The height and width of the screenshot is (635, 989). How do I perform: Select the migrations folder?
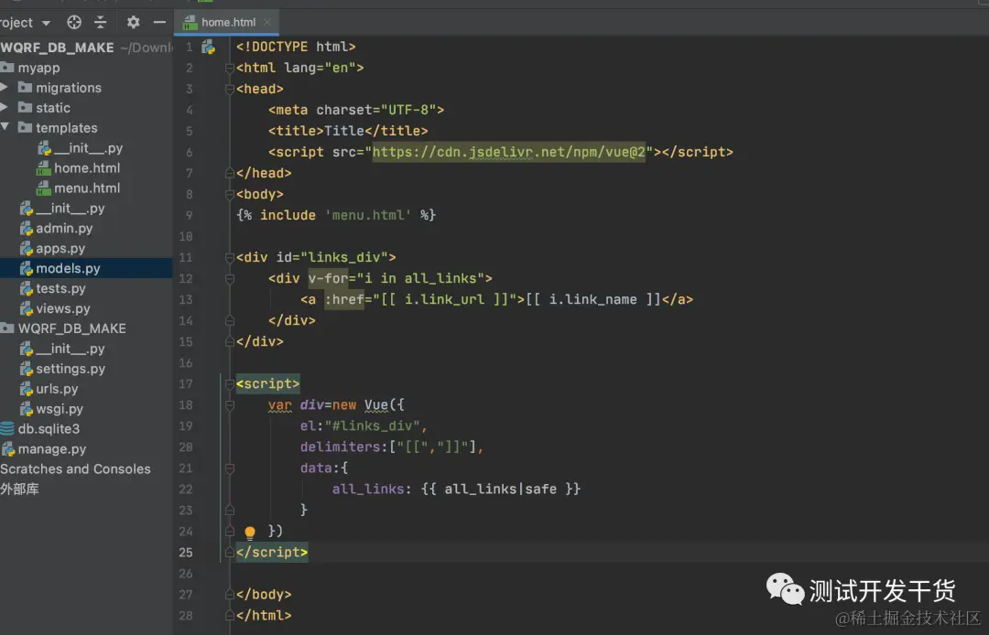point(68,88)
